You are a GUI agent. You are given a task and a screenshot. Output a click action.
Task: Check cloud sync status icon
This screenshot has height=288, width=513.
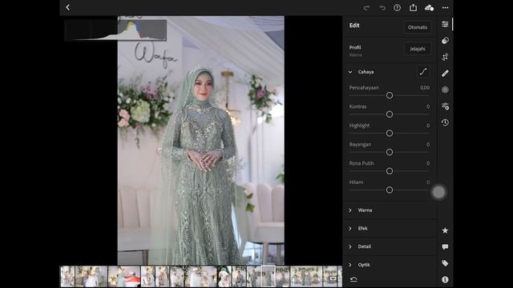[x=429, y=7]
